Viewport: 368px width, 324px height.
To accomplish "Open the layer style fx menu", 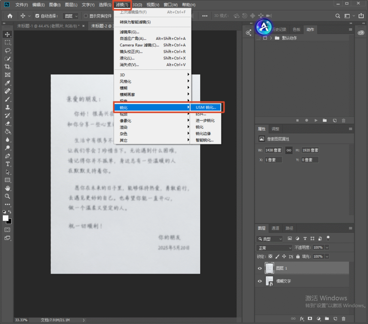I will (x=302, y=319).
